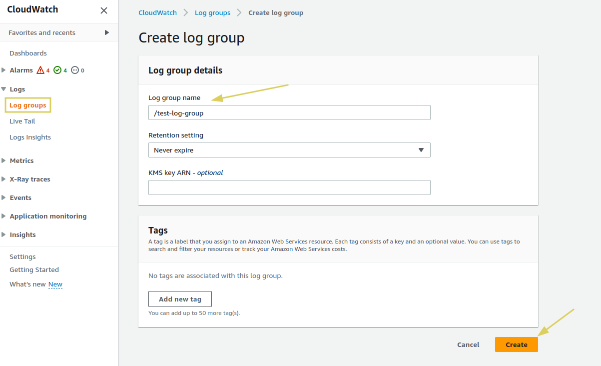Click the red in-alarm triangle icon
The image size is (601, 366).
pyautogui.click(x=41, y=70)
